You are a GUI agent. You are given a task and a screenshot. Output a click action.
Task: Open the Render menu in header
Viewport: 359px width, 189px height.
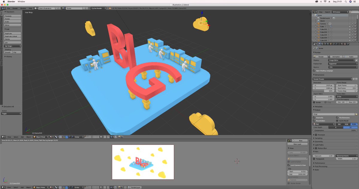[15, 8]
